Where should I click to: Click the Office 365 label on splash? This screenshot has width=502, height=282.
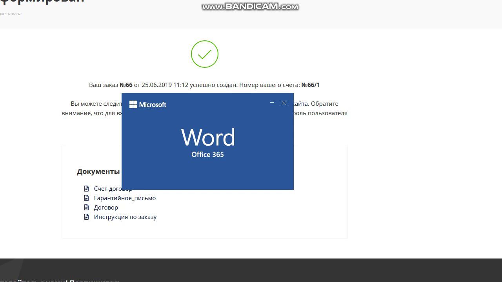[207, 155]
